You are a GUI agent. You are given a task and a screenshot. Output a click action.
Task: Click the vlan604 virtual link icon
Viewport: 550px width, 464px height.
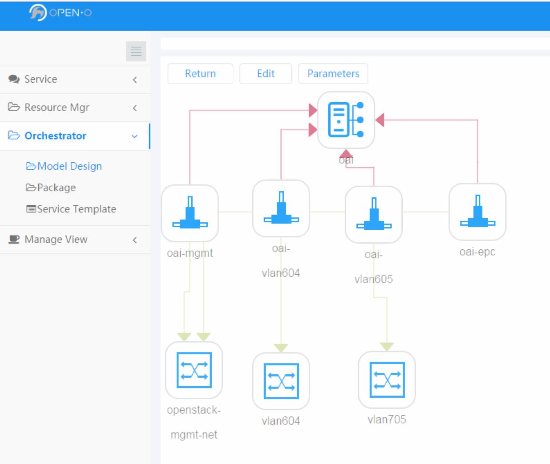281,381
